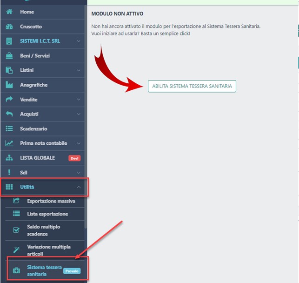Image resolution: width=299 pixels, height=283 pixels.
Task: Expand the SISTEMI I.C.T. SRL chevron
Action: tap(79, 41)
